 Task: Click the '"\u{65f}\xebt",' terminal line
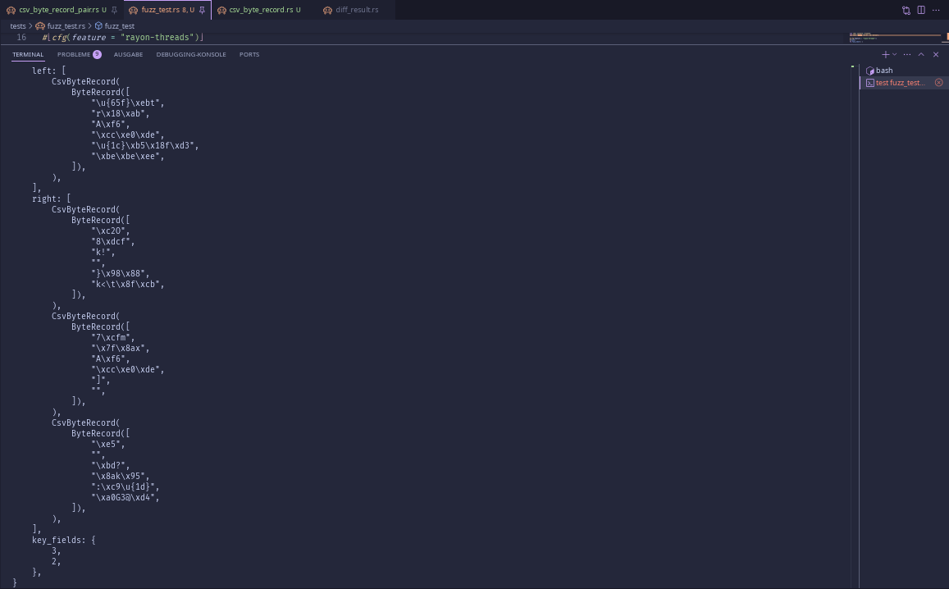[128, 103]
